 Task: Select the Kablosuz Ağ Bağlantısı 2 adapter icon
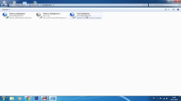(39, 16)
